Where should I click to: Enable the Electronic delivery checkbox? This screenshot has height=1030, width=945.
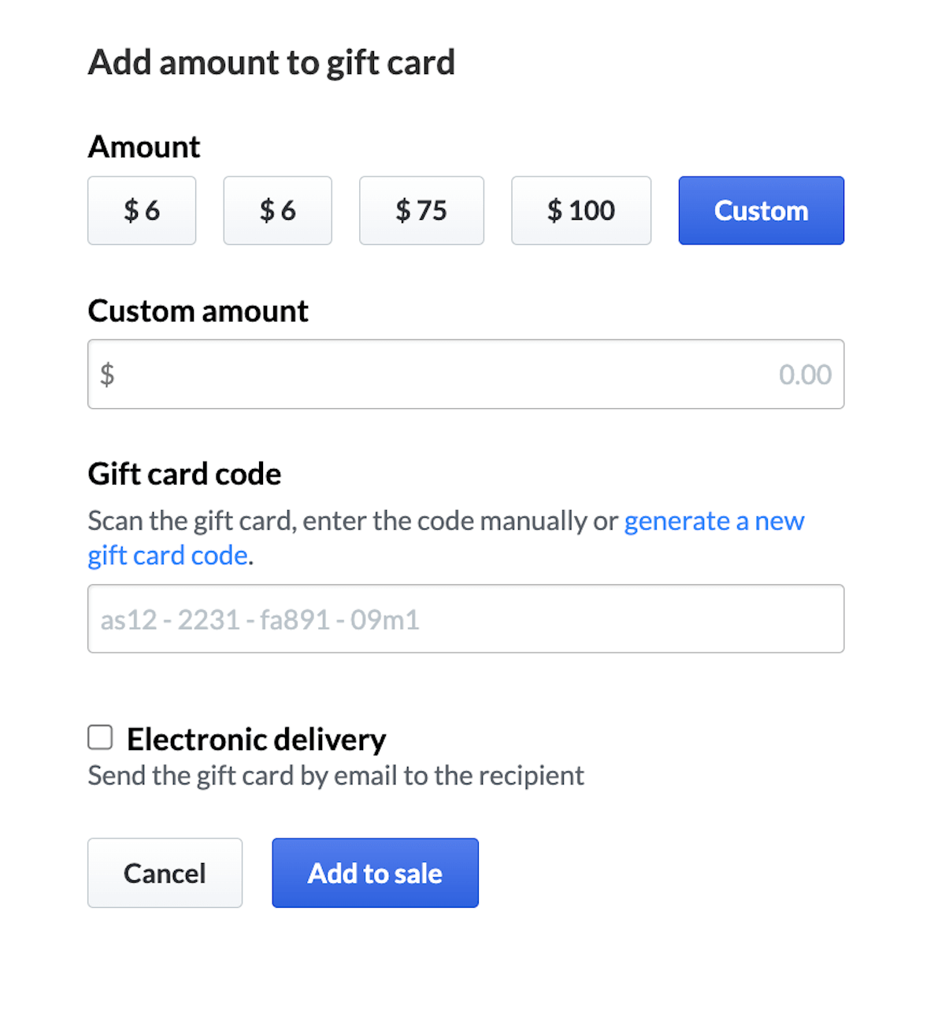tap(100, 738)
